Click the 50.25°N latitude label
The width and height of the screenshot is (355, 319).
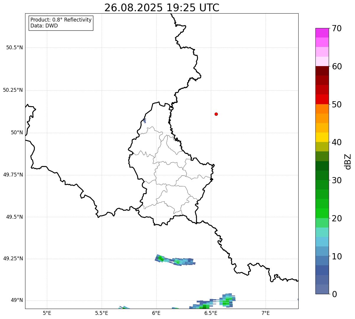(13, 90)
